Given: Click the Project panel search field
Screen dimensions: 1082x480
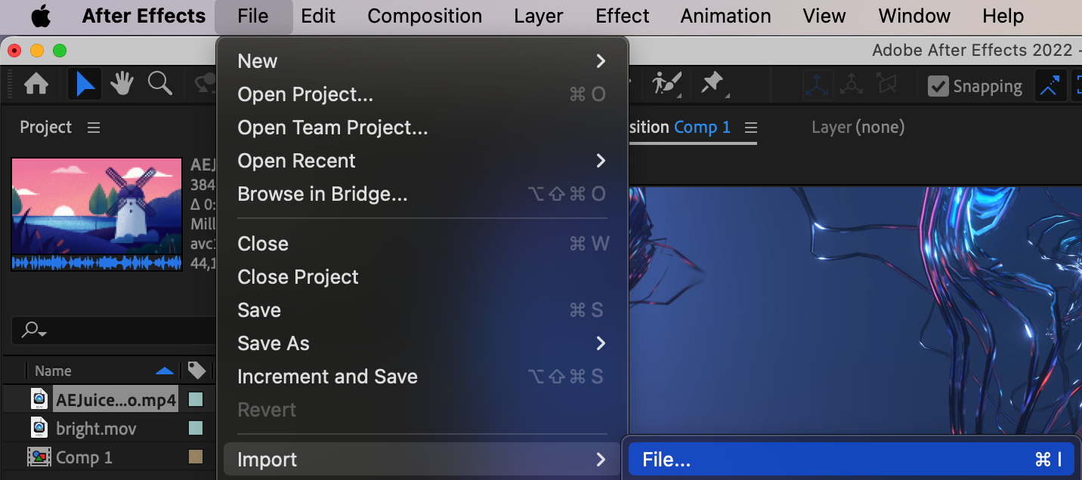Looking at the screenshot, I should (106, 330).
